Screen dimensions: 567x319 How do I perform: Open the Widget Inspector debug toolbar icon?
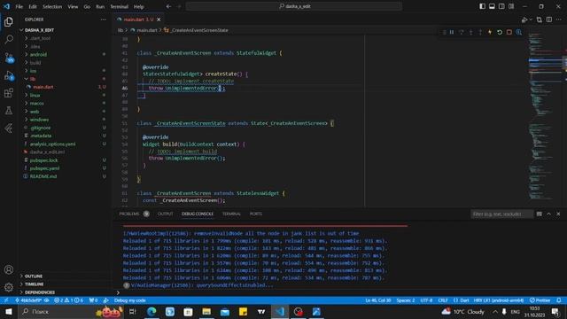tap(518, 32)
